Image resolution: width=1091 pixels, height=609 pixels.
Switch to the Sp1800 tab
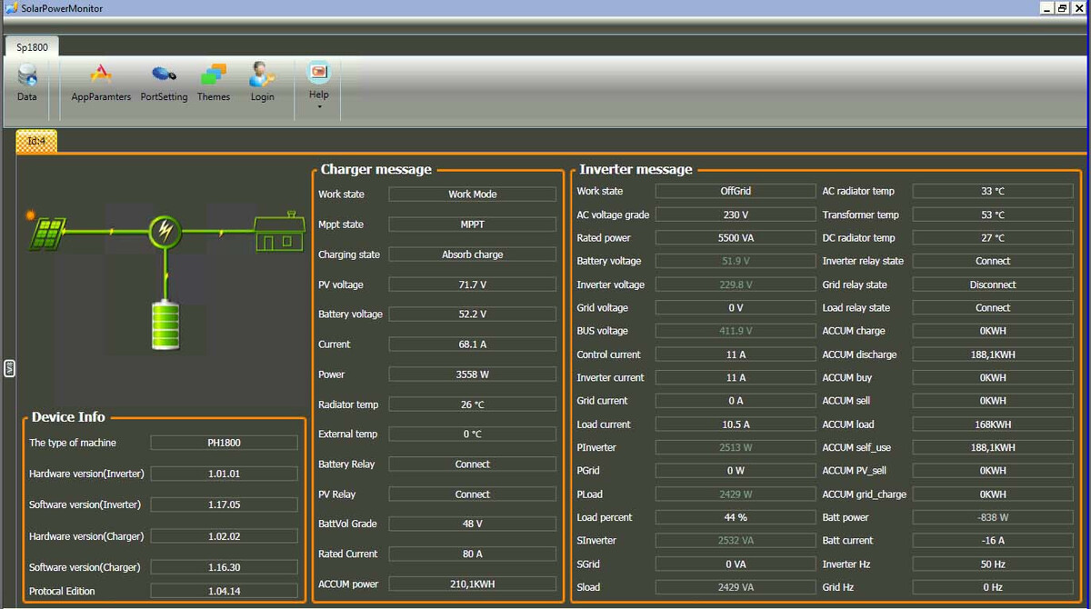tap(32, 47)
